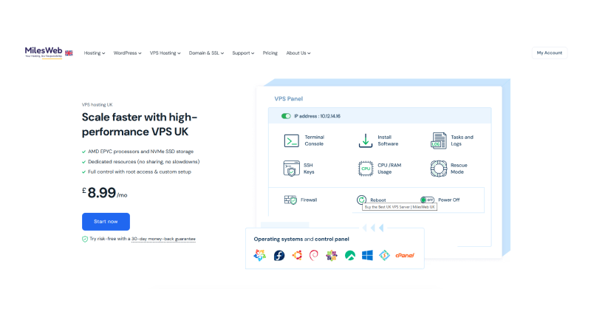
Task: Click the VPS Panel heading
Action: pos(288,99)
